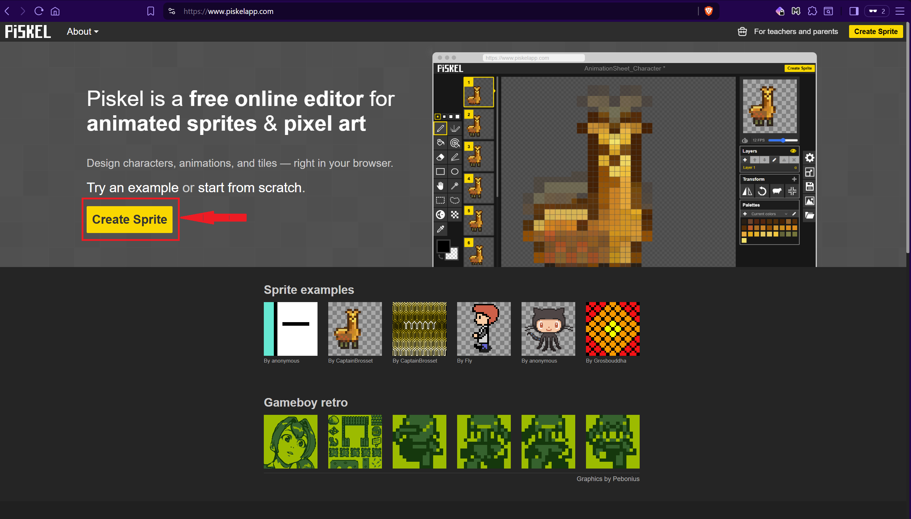Toggle alpha on Layer 1
This screenshot has height=519, width=911.
point(796,168)
